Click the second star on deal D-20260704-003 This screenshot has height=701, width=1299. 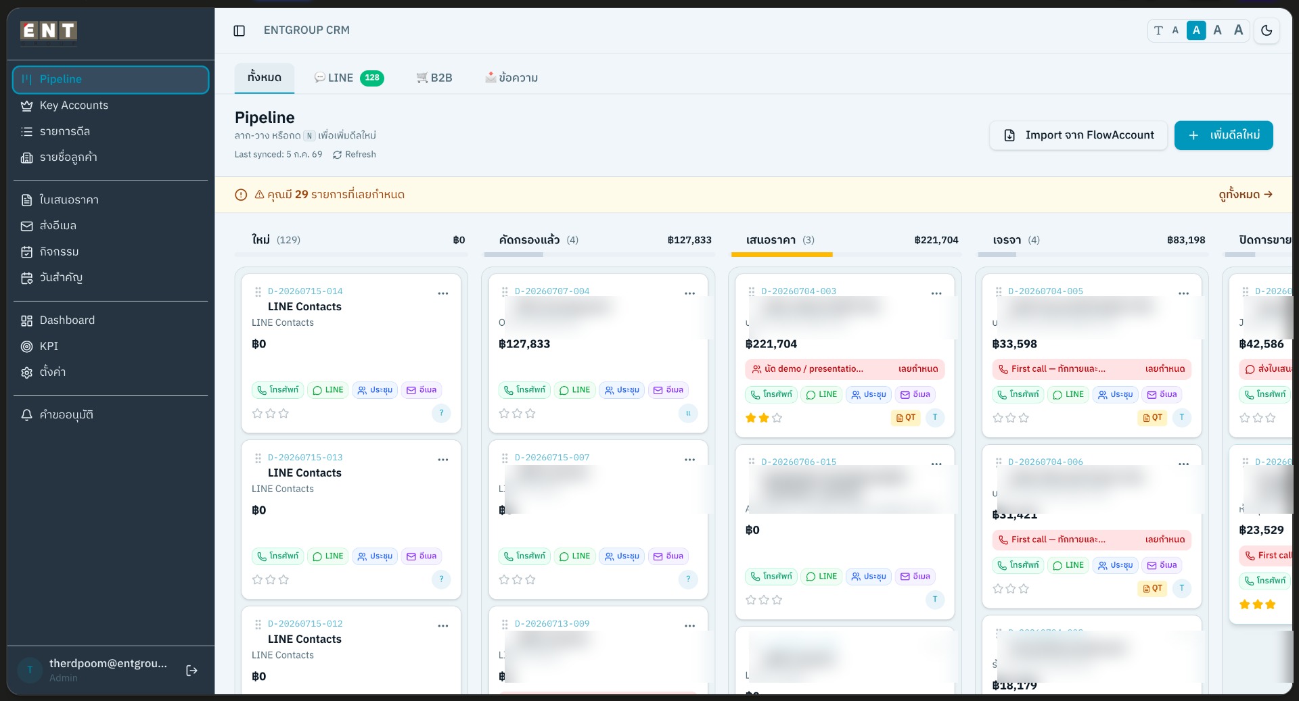point(764,418)
